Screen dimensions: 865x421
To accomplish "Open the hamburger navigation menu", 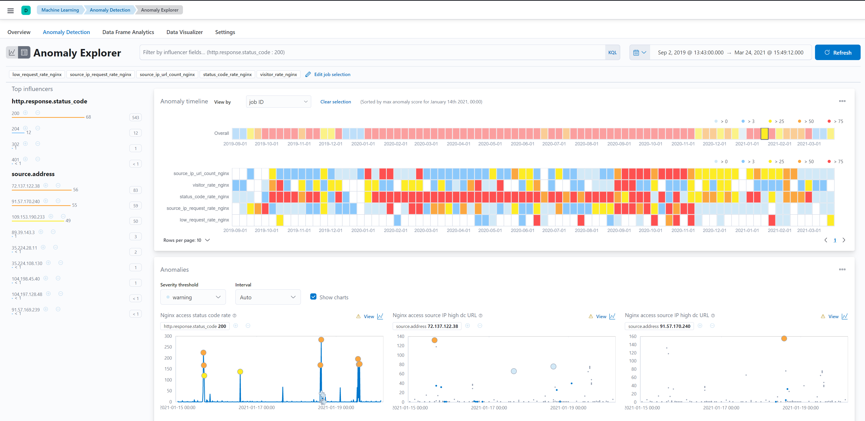I will tap(10, 10).
